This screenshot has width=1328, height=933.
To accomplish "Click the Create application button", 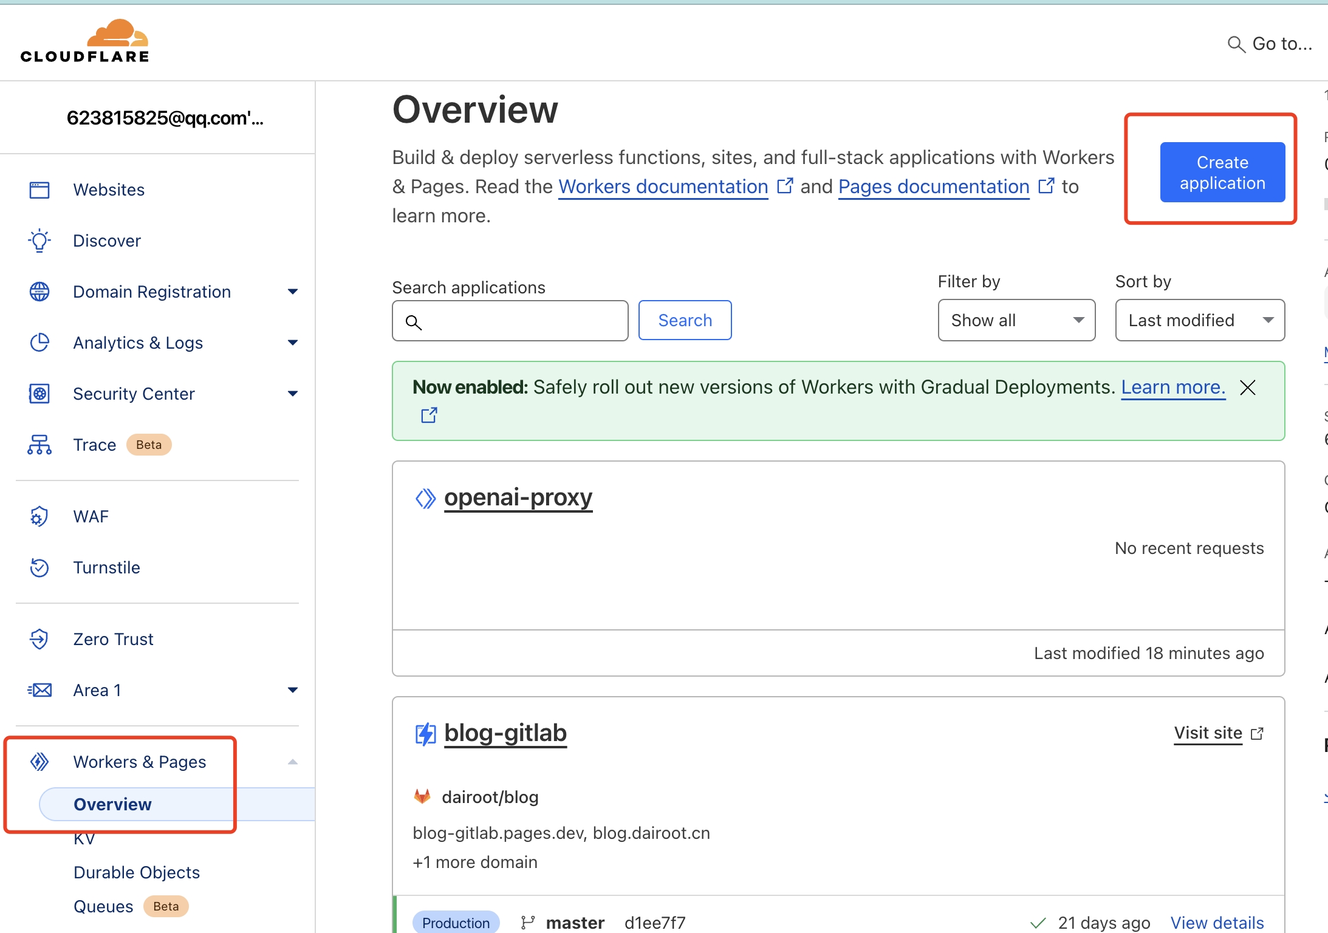I will pos(1222,173).
